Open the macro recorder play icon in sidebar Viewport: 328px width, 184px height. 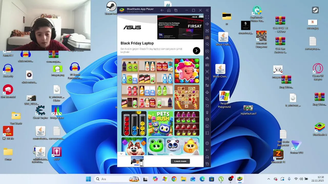[x=207, y=44]
